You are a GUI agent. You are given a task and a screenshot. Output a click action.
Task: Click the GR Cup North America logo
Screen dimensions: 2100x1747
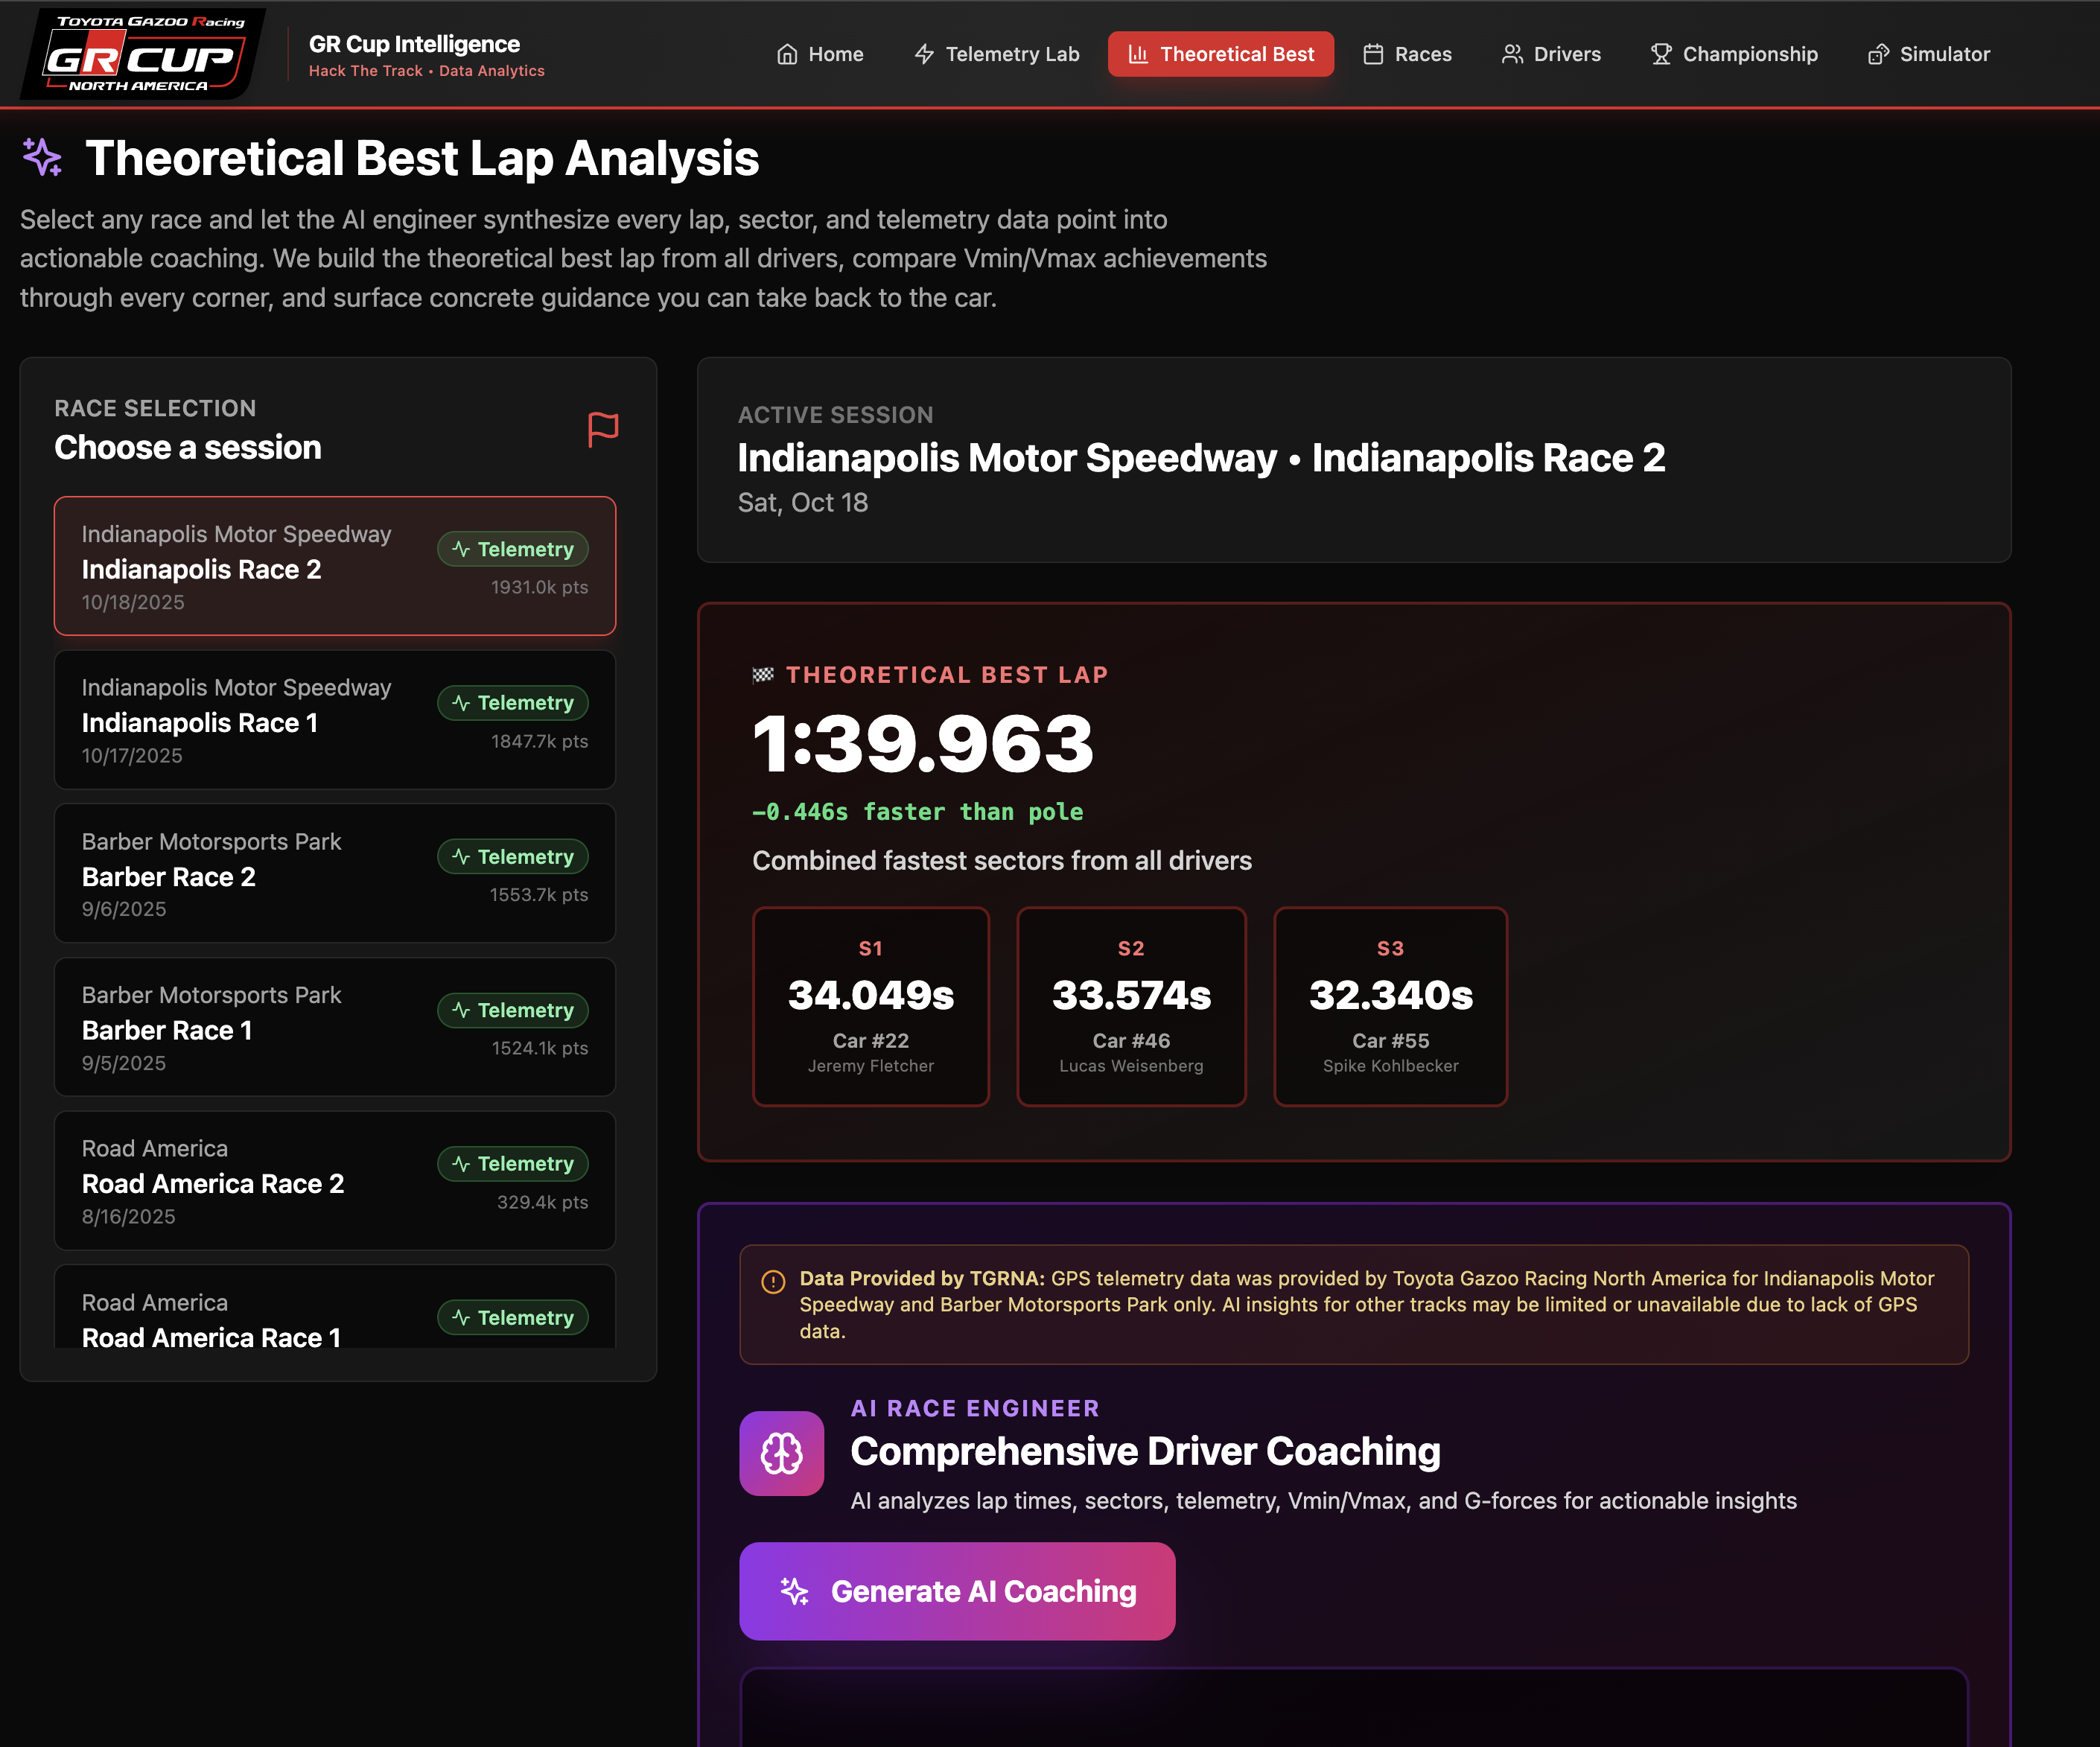142,54
